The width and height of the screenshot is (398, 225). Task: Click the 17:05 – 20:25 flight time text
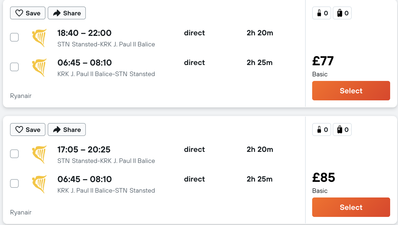[84, 149]
